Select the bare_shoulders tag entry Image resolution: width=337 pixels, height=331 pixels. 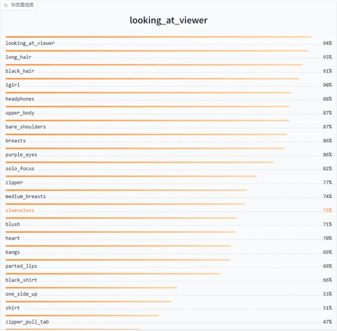point(169,127)
